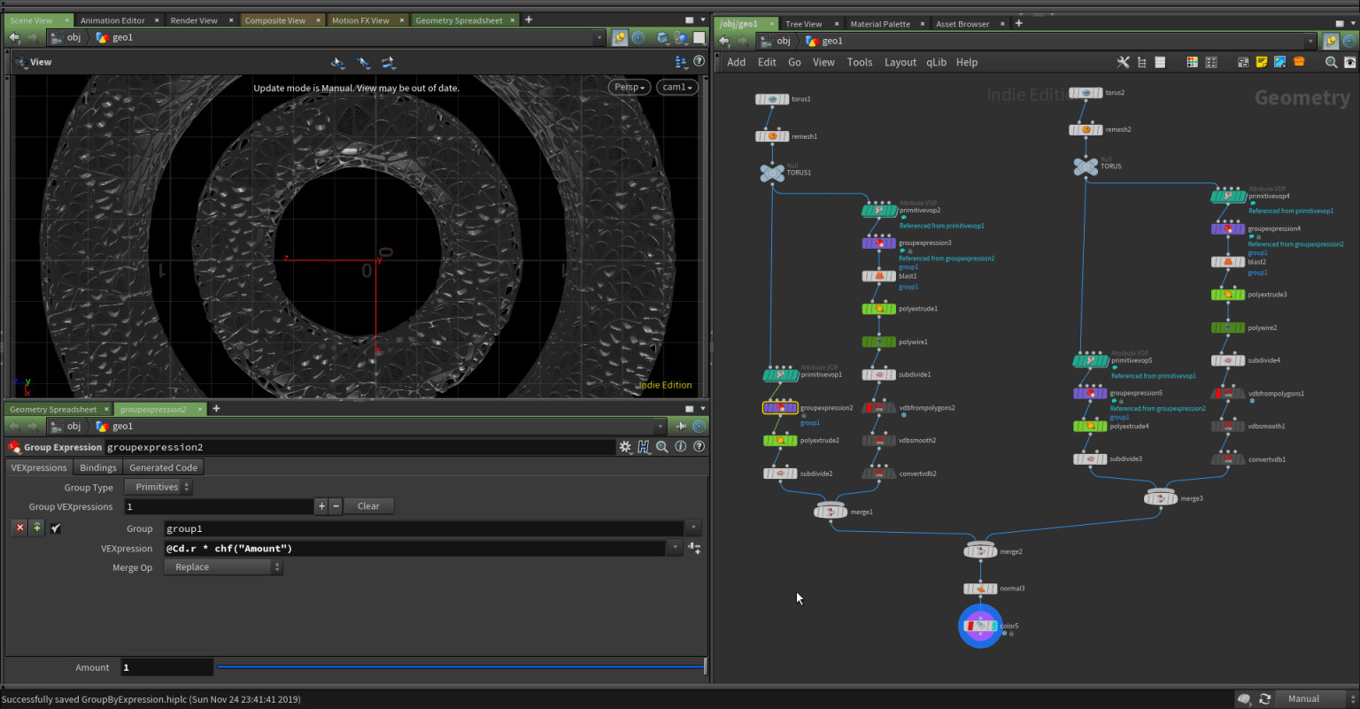Image resolution: width=1360 pixels, height=709 pixels.
Task: Toggle the network editor display options eye
Action: [x=1349, y=62]
